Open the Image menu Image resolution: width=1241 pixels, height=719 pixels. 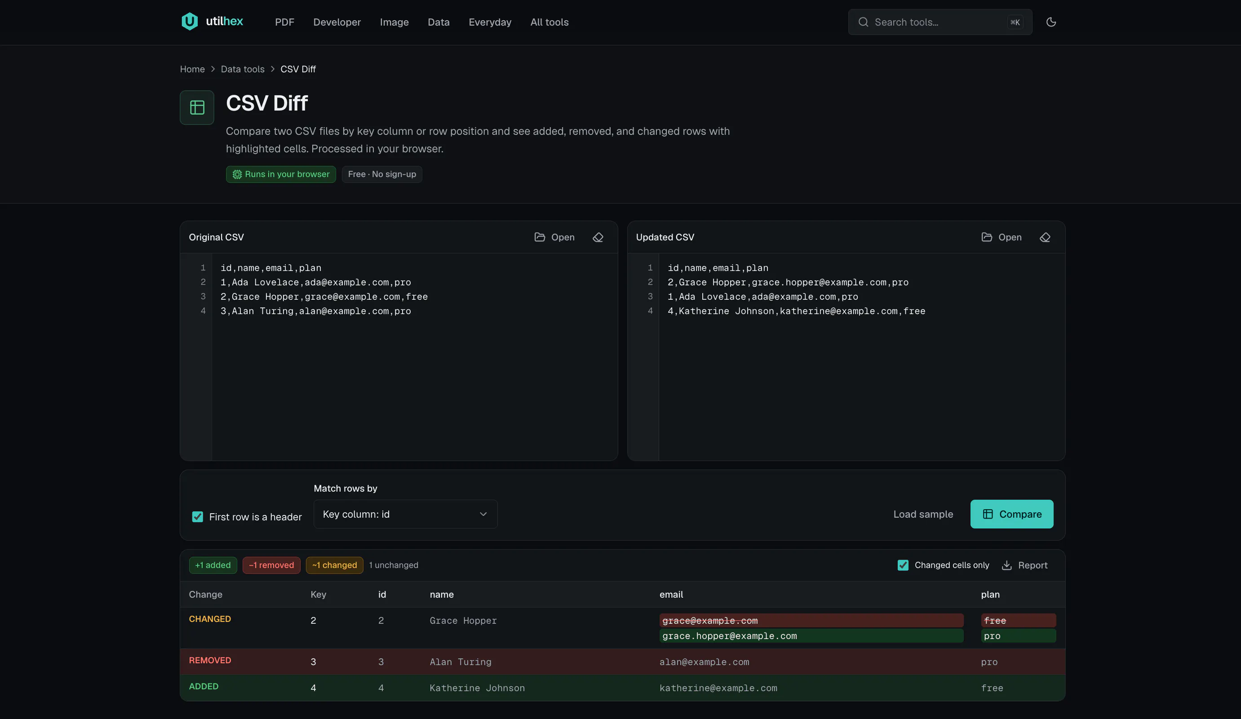(x=394, y=22)
